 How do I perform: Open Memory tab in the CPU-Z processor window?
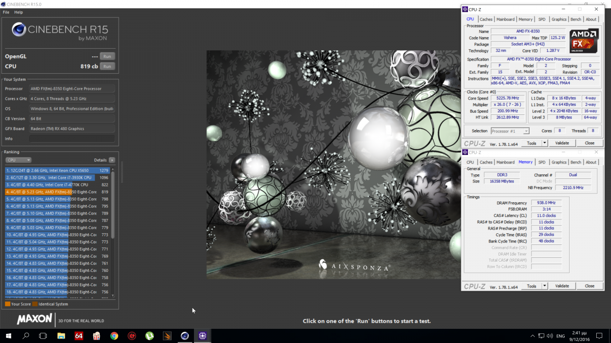pyautogui.click(x=525, y=19)
